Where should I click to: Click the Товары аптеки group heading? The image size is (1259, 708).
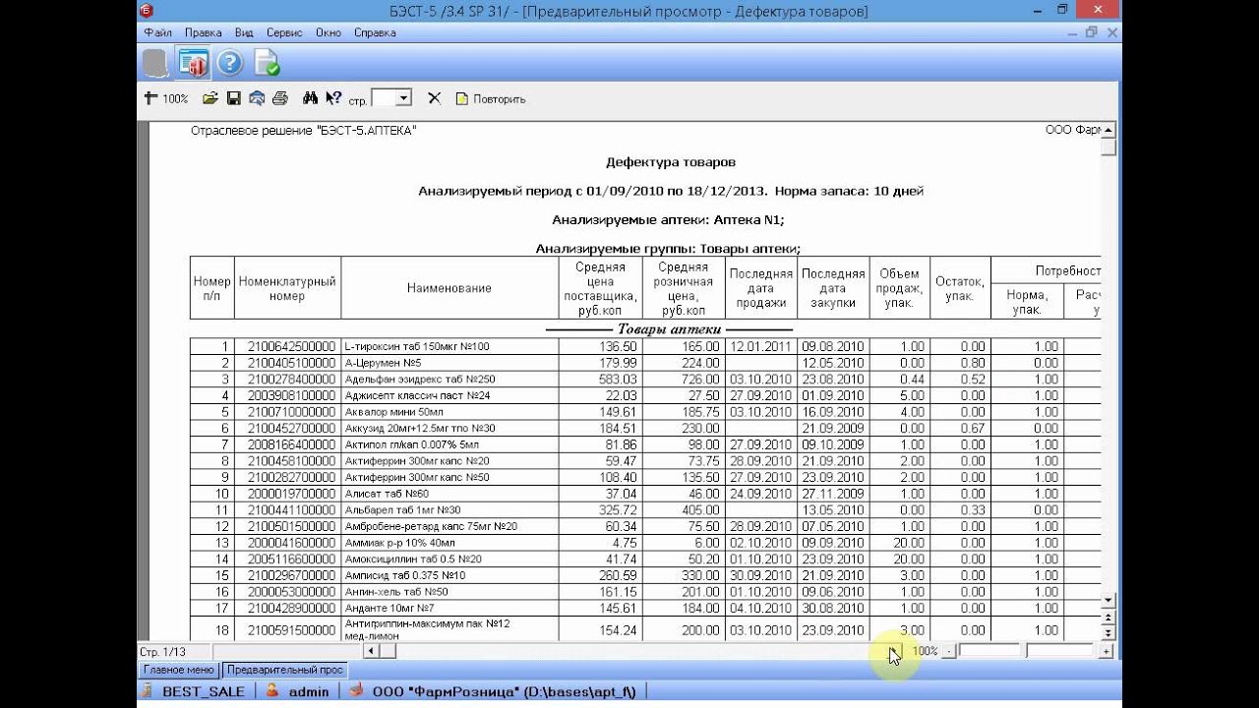pyautogui.click(x=669, y=329)
